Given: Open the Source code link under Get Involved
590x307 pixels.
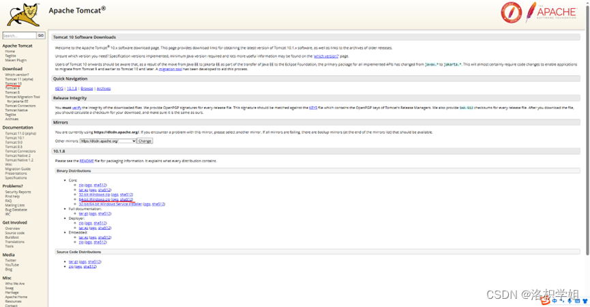Looking at the screenshot, I should pos(15,233).
